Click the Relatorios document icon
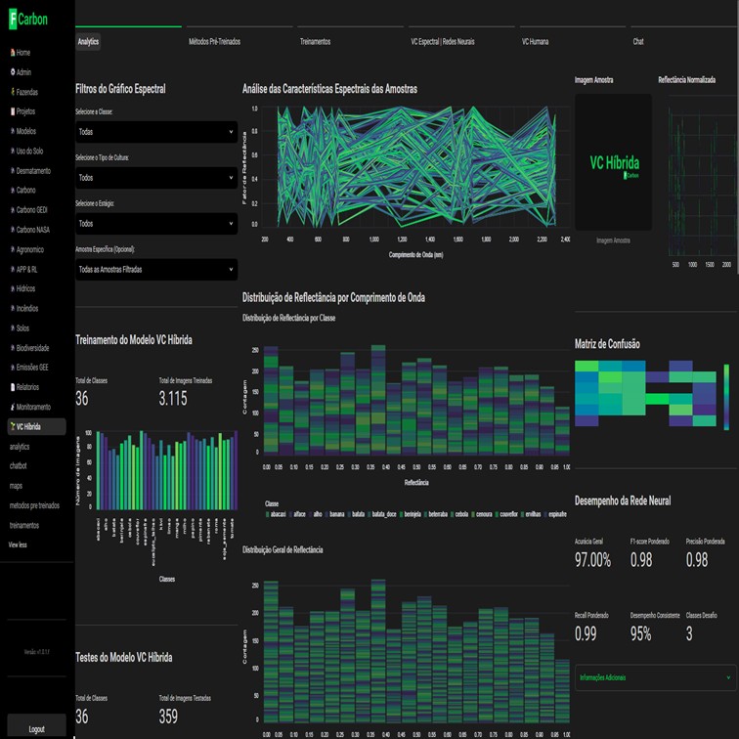The image size is (739, 739). (12, 387)
